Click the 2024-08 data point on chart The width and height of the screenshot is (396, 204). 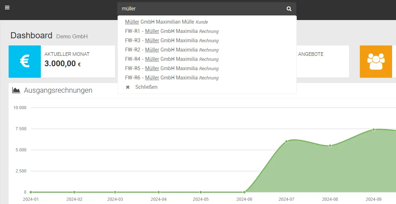330,146
